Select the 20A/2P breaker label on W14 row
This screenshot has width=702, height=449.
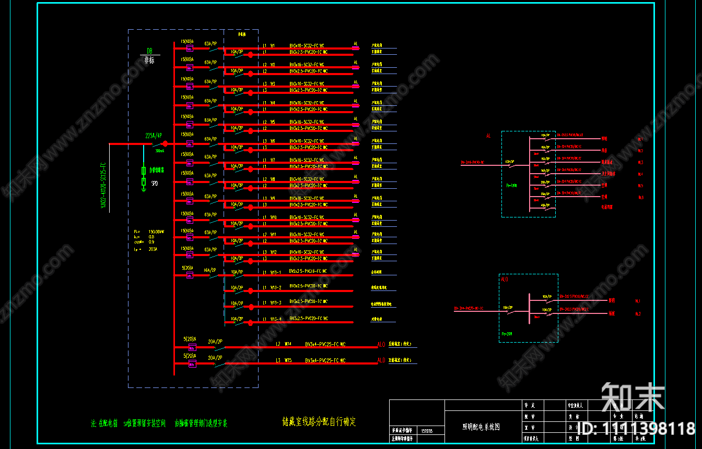point(215,342)
